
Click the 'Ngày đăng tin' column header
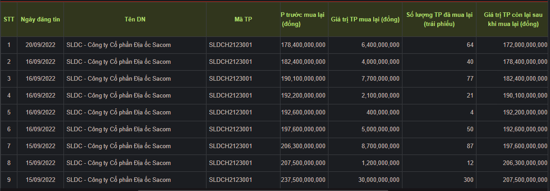[x=40, y=19]
